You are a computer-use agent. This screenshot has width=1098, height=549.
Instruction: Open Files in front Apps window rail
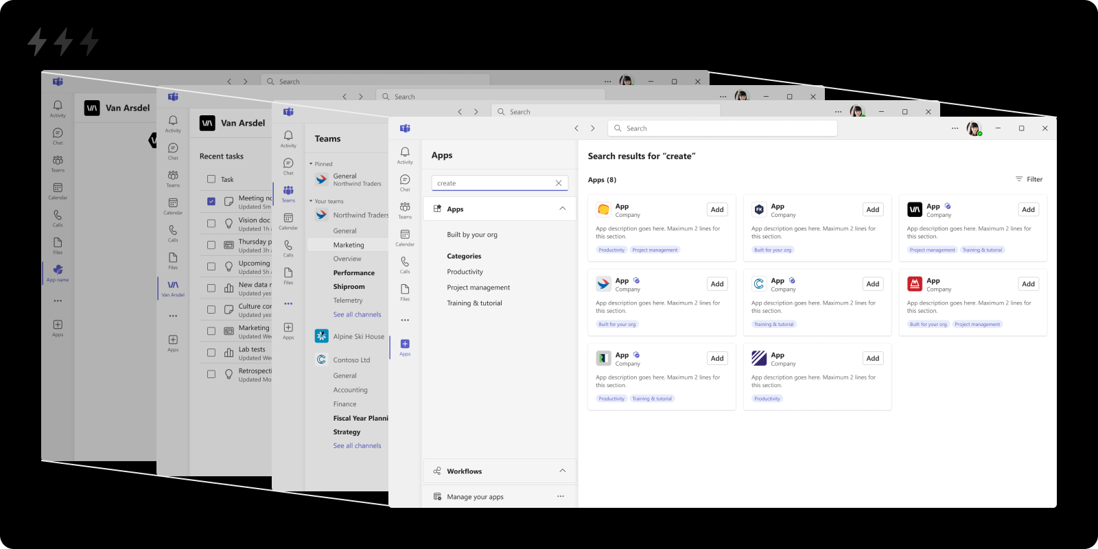[x=405, y=292]
